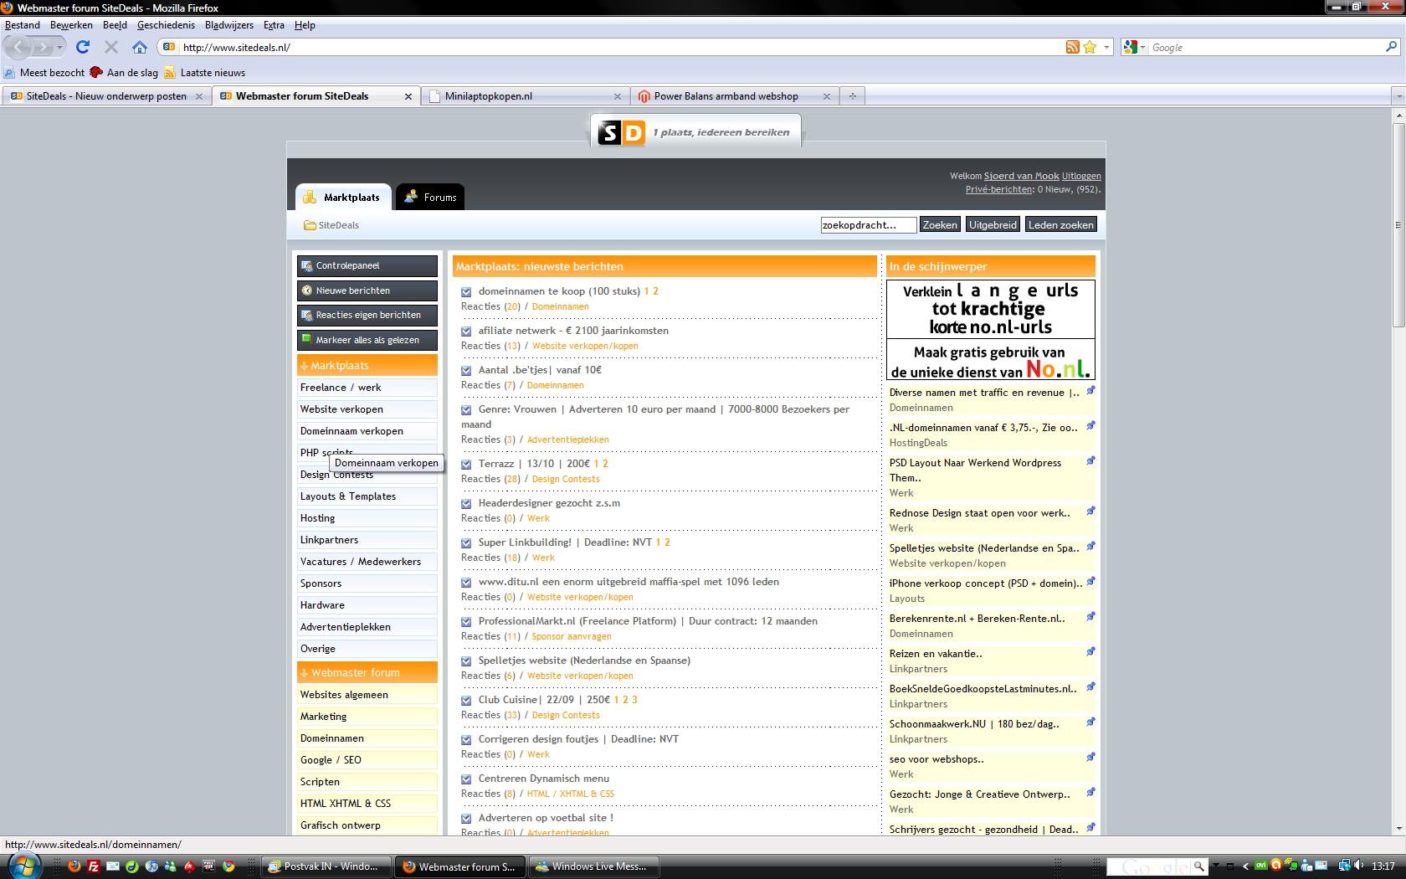This screenshot has height=879, width=1406.
Task: Subscribe via the RSS feed icon in address bar
Action: [1072, 47]
